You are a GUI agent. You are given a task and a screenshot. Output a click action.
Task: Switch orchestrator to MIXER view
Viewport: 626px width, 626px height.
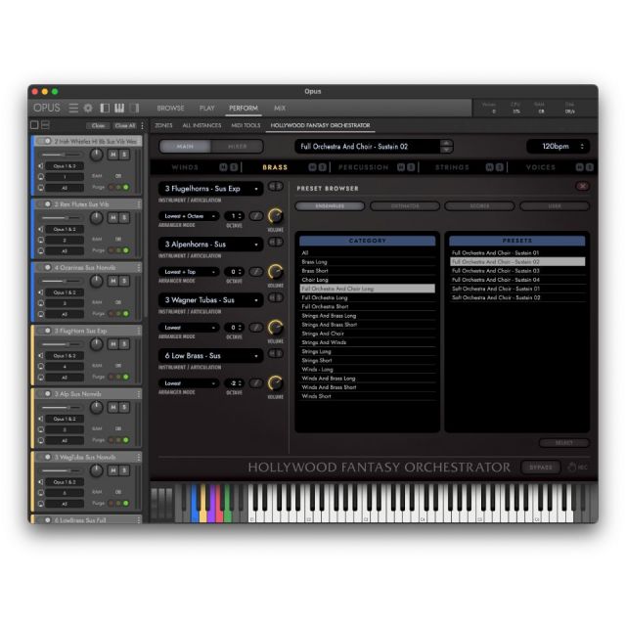pyautogui.click(x=237, y=147)
